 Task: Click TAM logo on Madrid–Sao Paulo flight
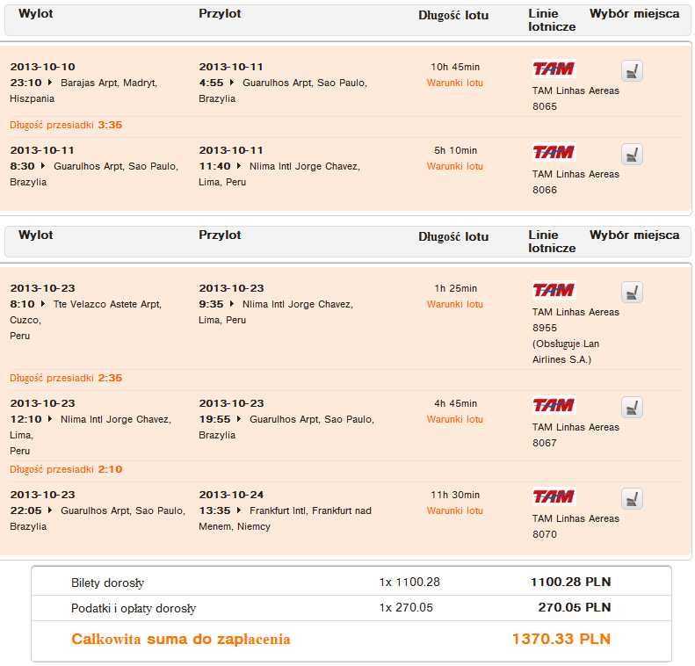click(x=554, y=69)
